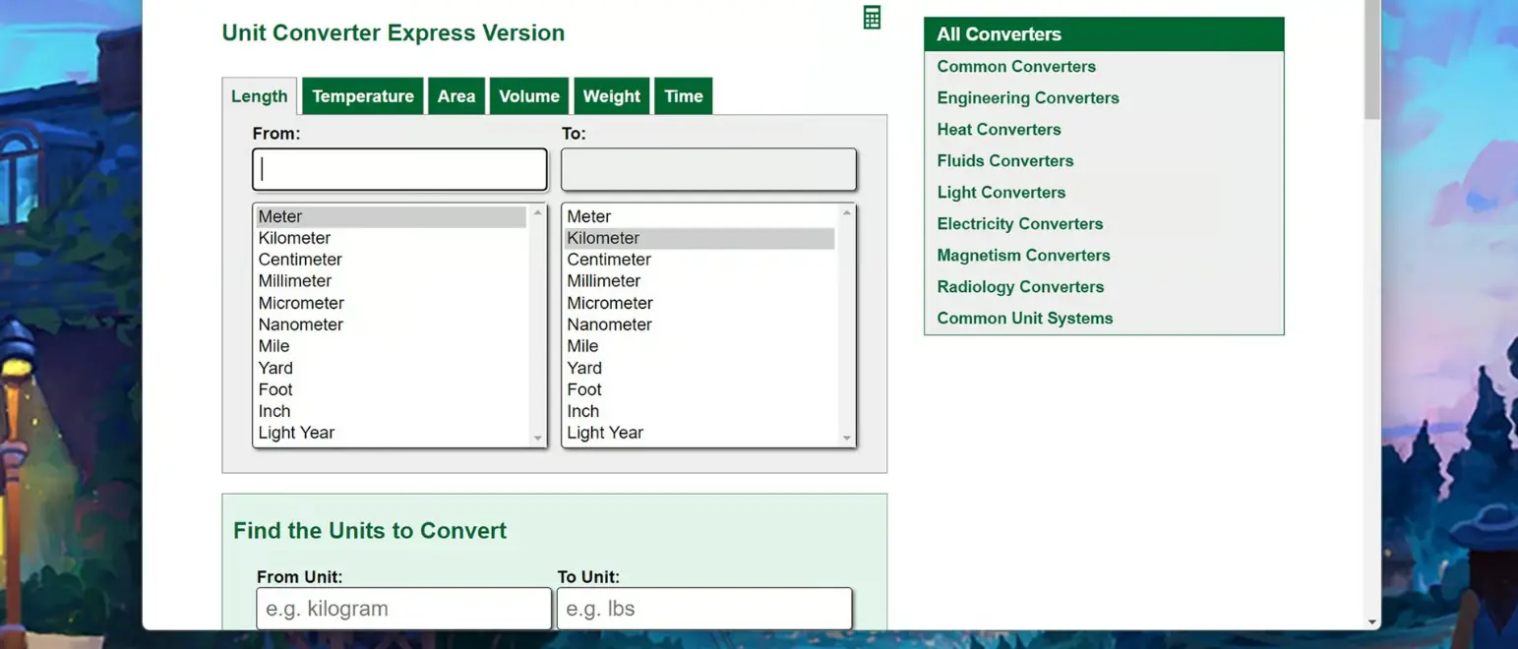This screenshot has width=1518, height=649.
Task: Visit the Magnetism Converters link
Action: click(x=1023, y=256)
